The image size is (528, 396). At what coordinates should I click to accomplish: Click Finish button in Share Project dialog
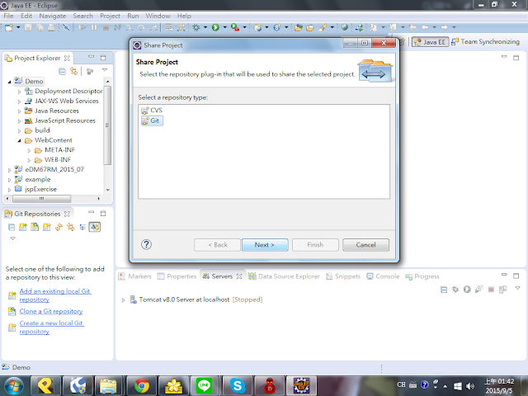tap(315, 245)
